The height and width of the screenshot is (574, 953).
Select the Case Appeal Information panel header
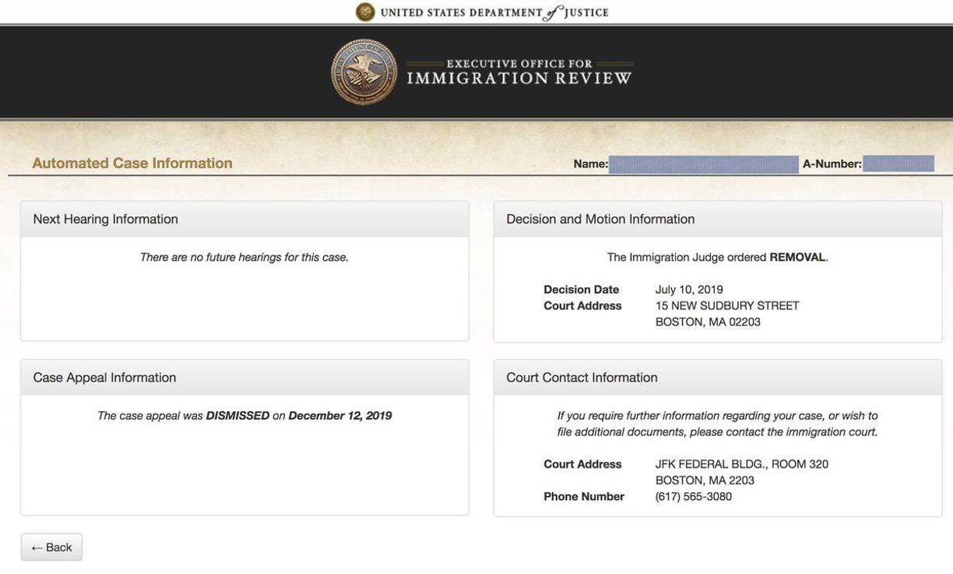pos(104,378)
